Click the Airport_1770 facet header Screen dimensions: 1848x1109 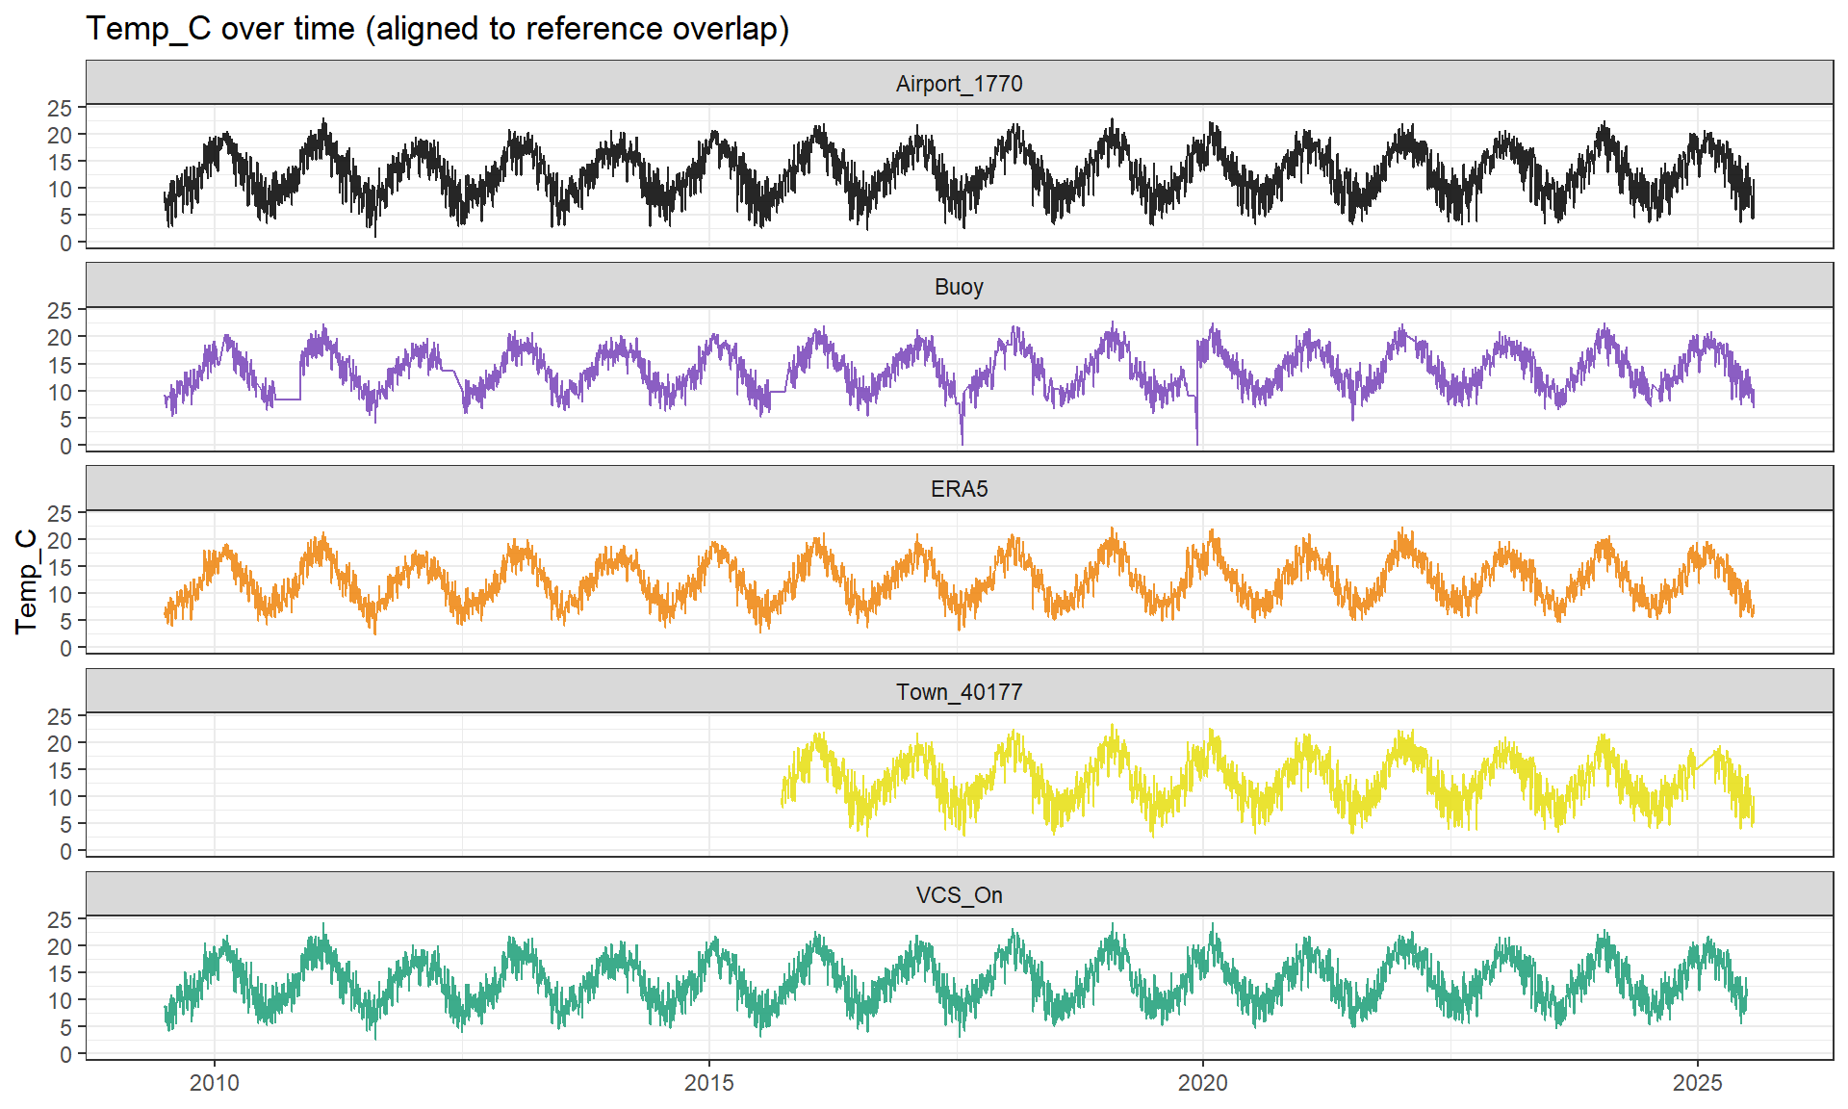click(x=959, y=84)
